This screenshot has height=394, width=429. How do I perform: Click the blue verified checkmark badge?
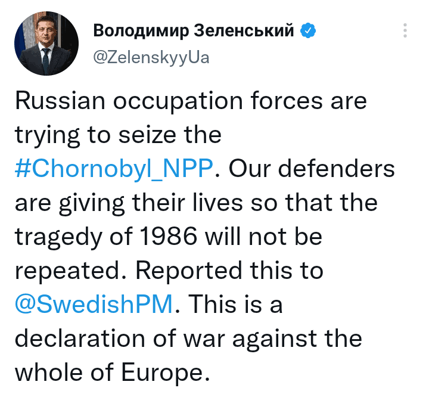coord(308,30)
